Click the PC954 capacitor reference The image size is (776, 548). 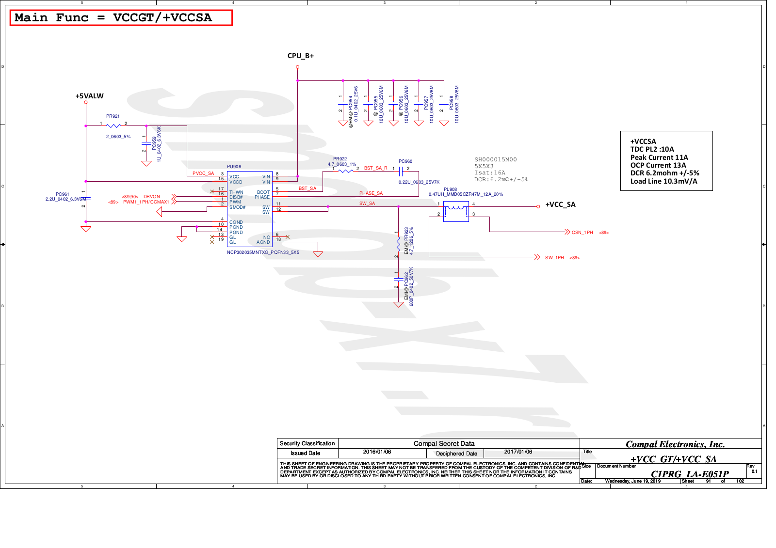point(351,103)
